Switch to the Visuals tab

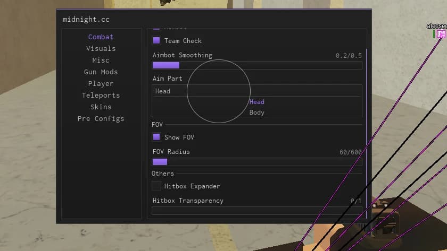(101, 49)
